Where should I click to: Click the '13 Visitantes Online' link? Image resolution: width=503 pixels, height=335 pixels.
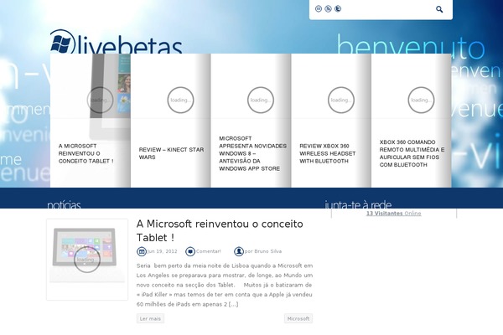pos(394,214)
